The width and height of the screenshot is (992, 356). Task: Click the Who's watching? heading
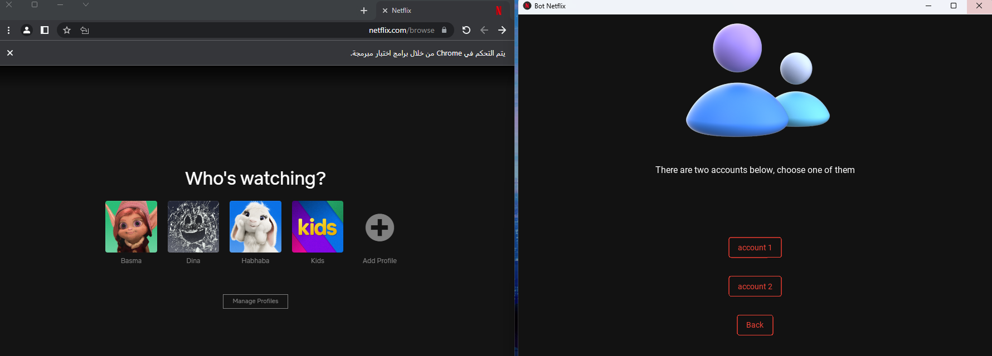coord(255,179)
